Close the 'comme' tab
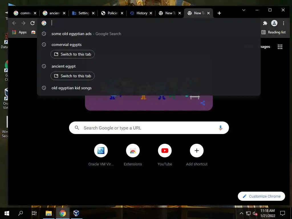The height and width of the screenshot is (219, 292). [35, 13]
